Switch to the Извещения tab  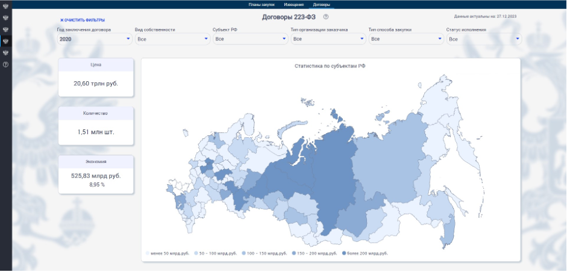[x=293, y=5]
